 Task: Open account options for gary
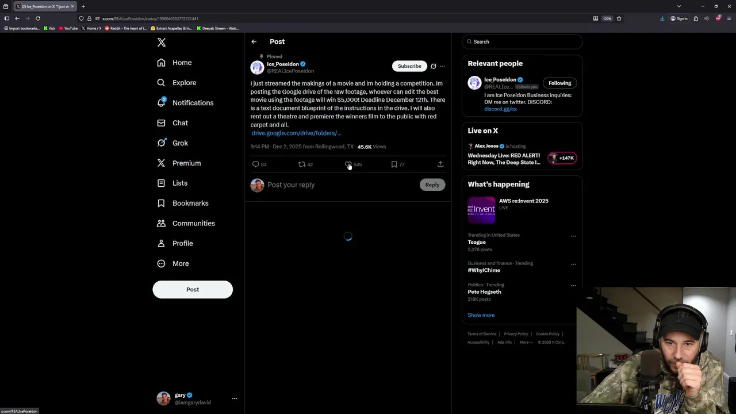pos(235,398)
